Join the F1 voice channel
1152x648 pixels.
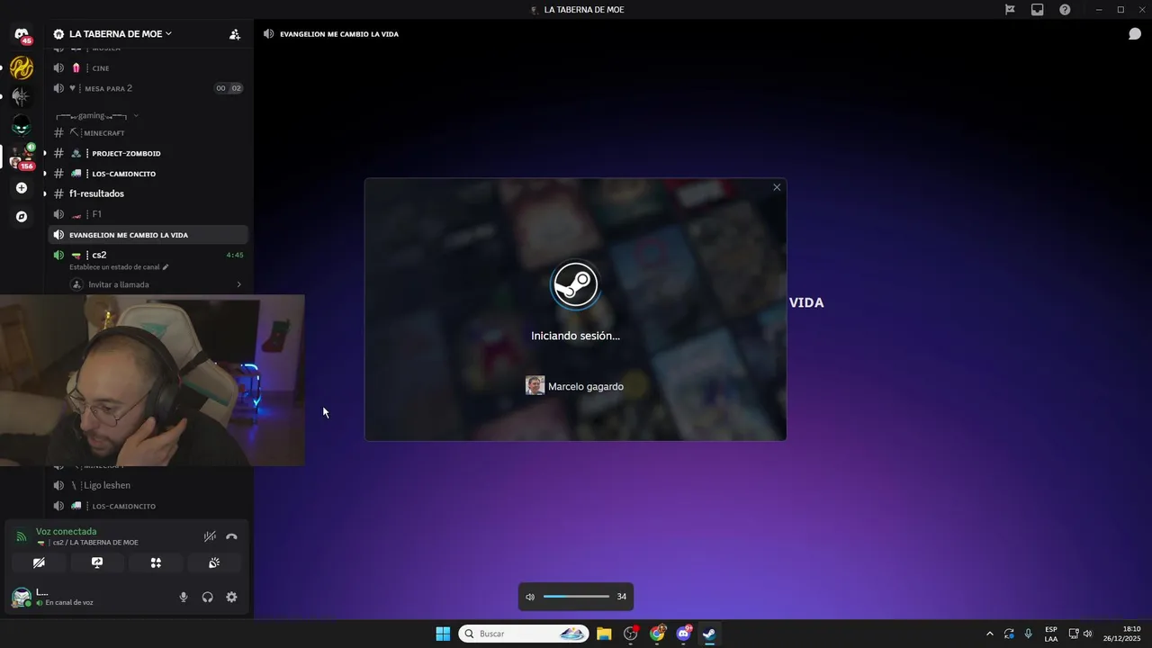pyautogui.click(x=148, y=214)
